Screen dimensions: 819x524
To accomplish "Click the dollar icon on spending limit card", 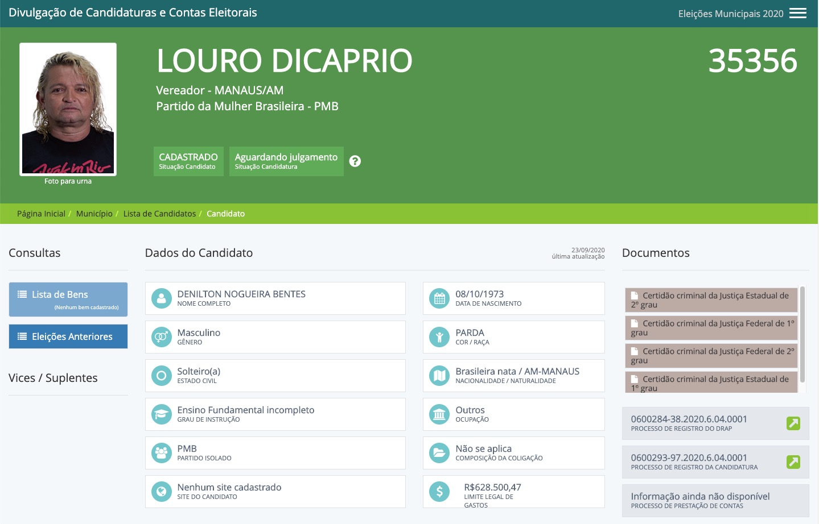I will coord(439,491).
